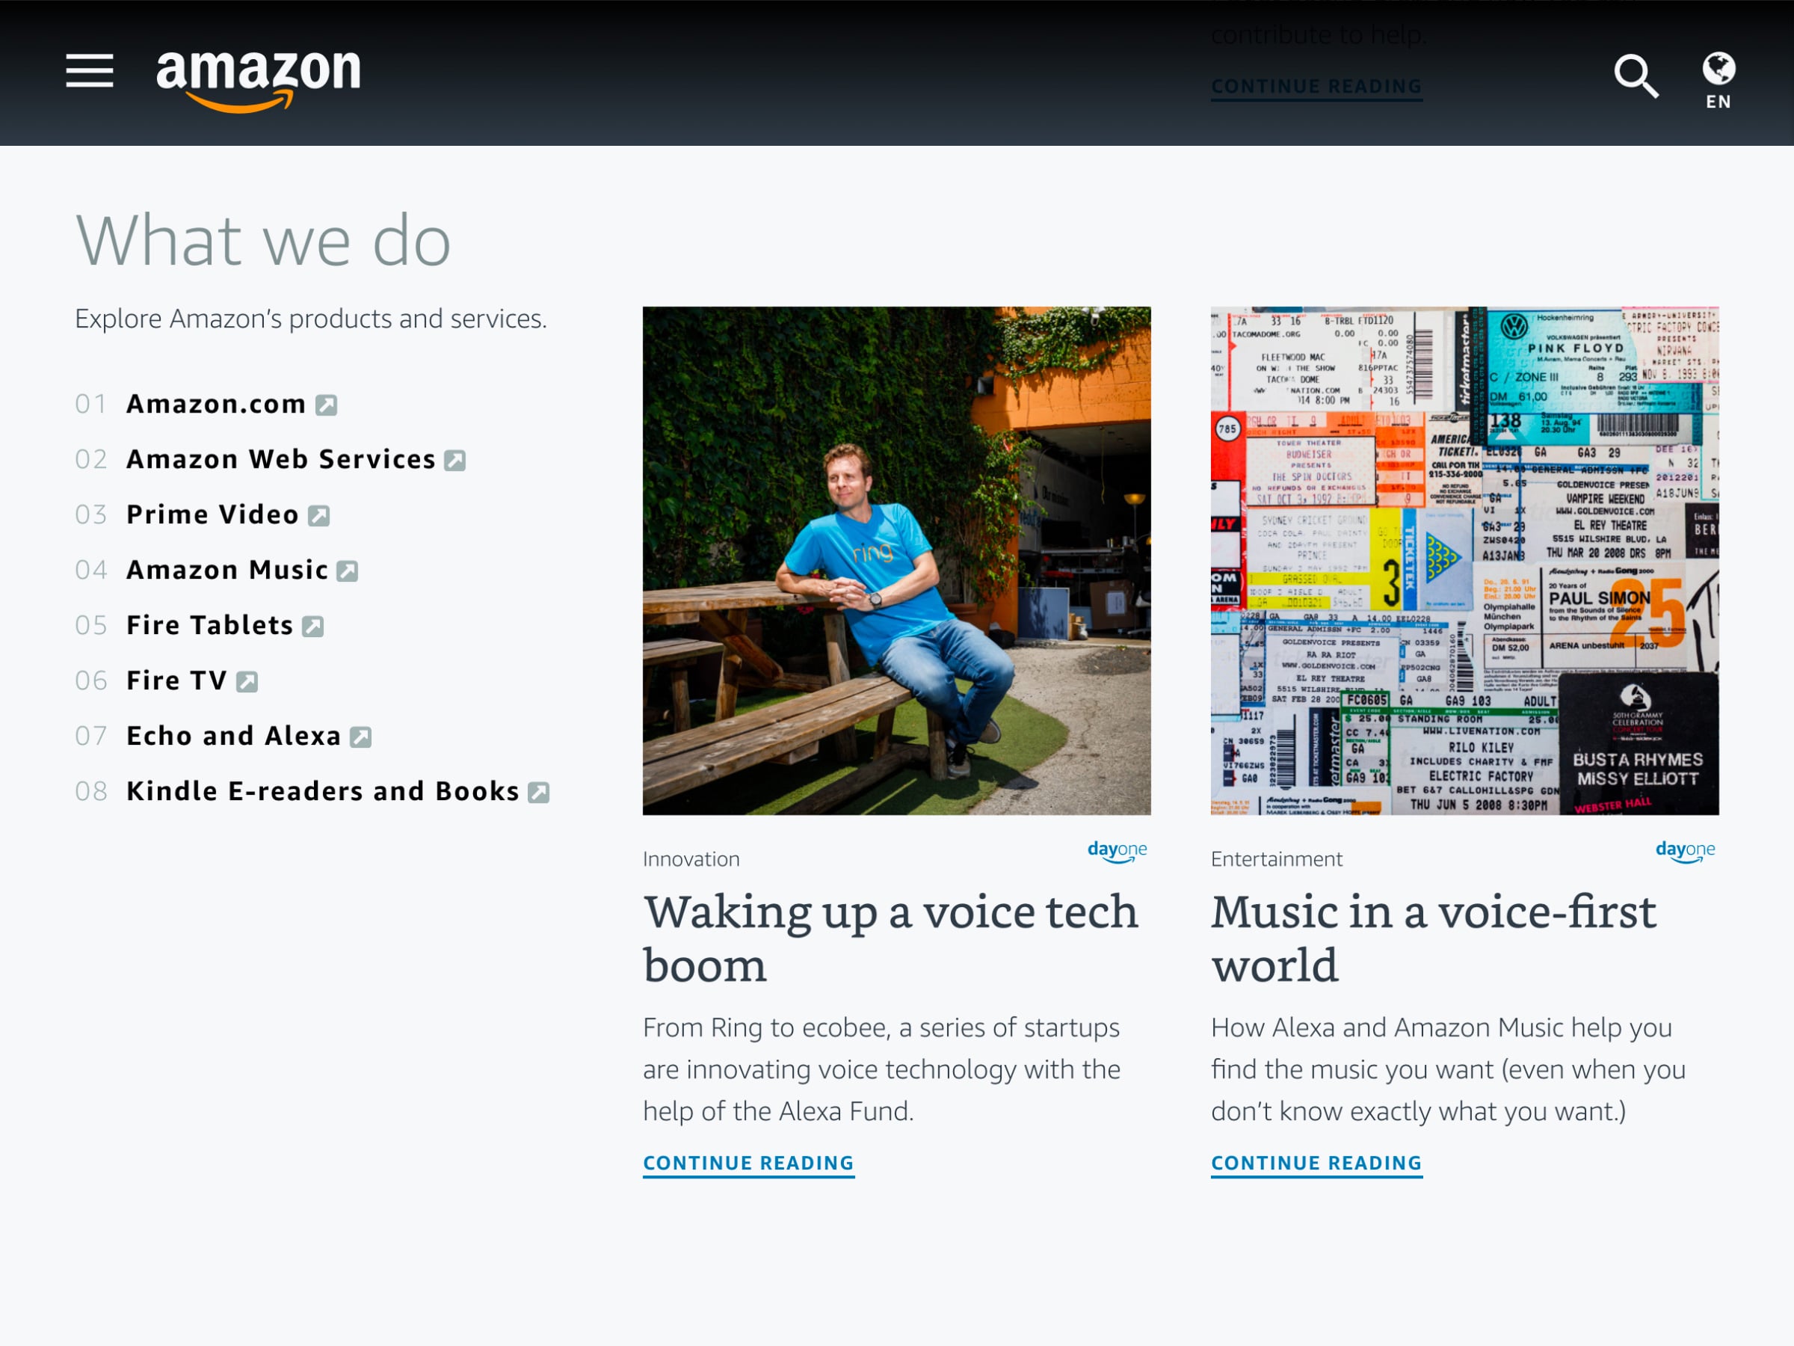Click the external link icon next to Echo and Alexa
The width and height of the screenshot is (1794, 1346).
363,735
